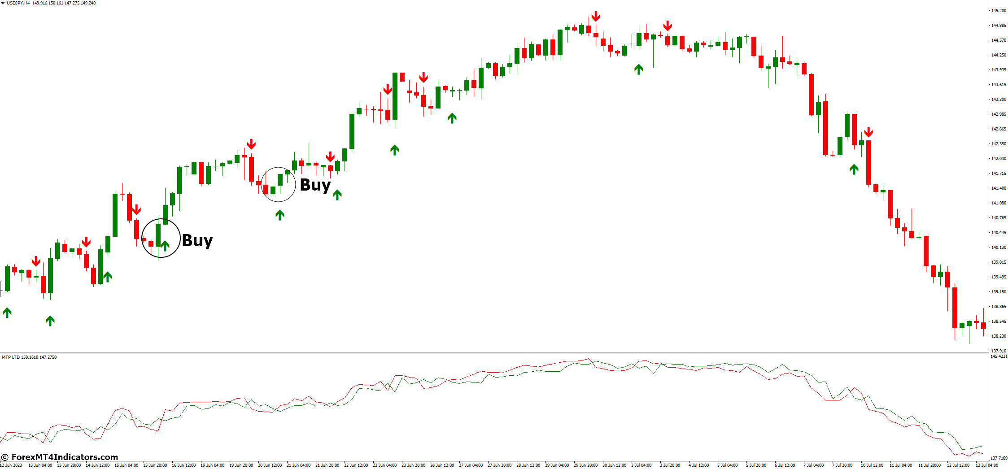The image size is (1008, 469).
Task: Select the red down arrow near 3 Jul 20:00
Action: pos(668,26)
